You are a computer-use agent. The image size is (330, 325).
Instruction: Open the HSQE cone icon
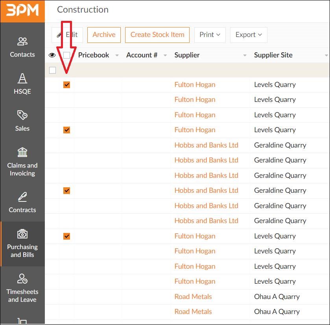pyautogui.click(x=22, y=78)
